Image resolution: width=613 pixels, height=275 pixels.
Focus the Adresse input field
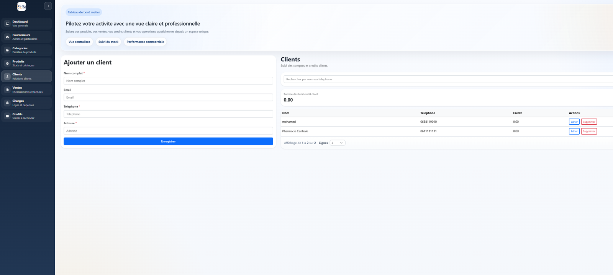coord(168,131)
